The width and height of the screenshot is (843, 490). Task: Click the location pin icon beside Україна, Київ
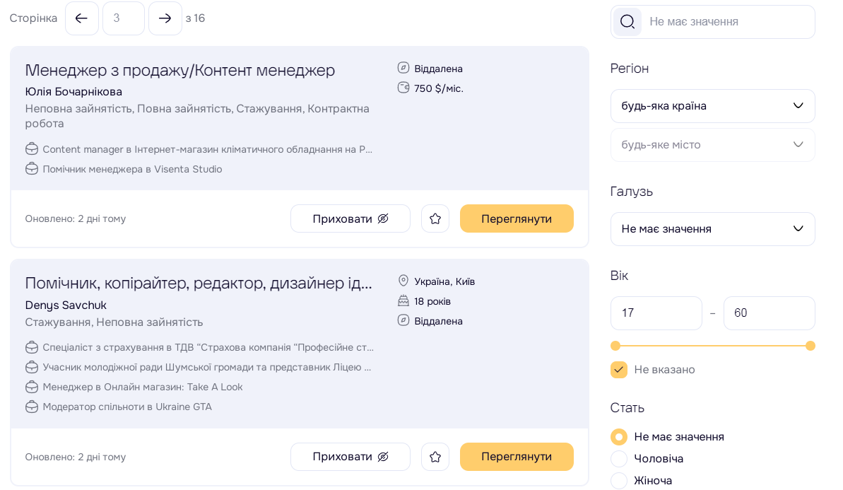click(403, 281)
